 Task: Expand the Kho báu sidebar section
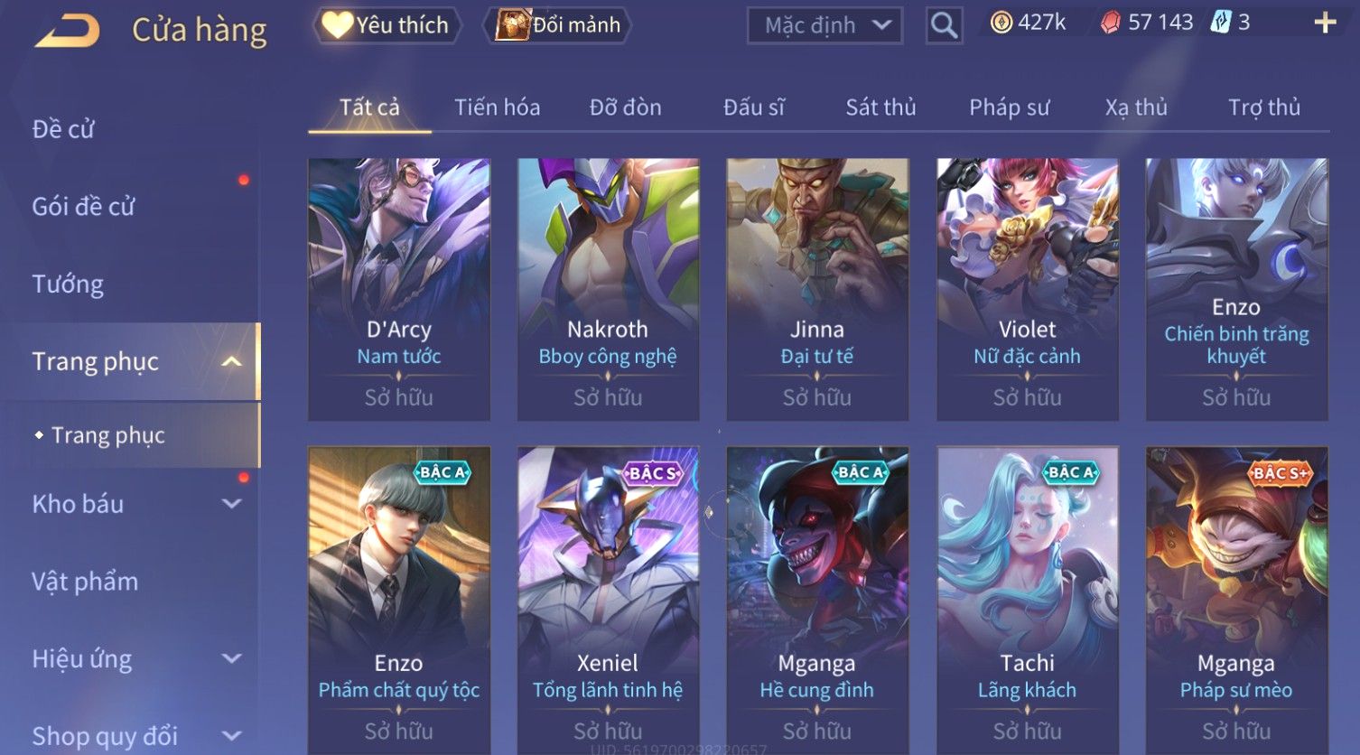tap(232, 504)
